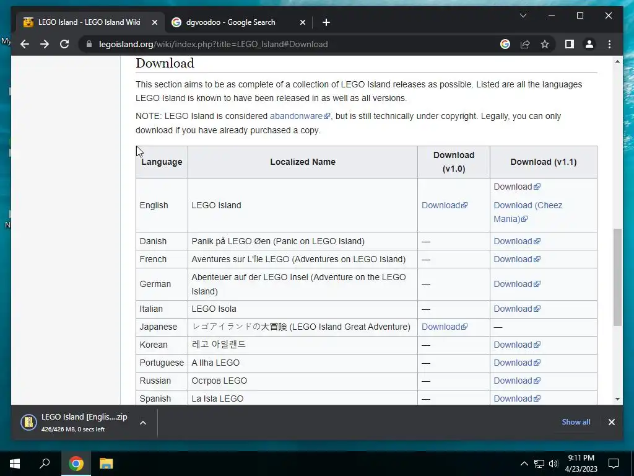Bookmark this page with star

[x=545, y=44]
